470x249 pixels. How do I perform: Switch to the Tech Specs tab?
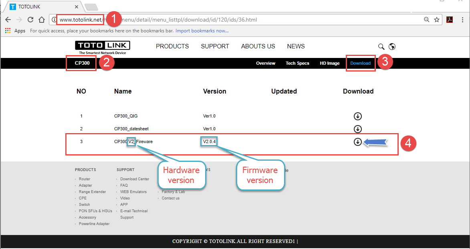[x=297, y=63]
